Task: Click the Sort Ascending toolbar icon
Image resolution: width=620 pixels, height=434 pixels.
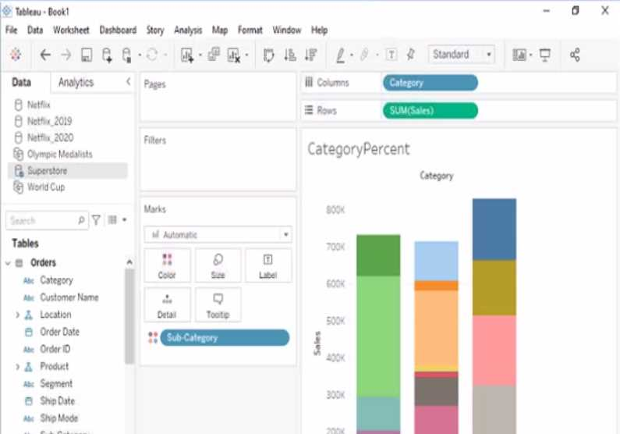Action: 289,55
